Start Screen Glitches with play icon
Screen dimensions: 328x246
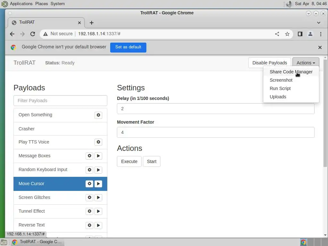click(x=98, y=197)
